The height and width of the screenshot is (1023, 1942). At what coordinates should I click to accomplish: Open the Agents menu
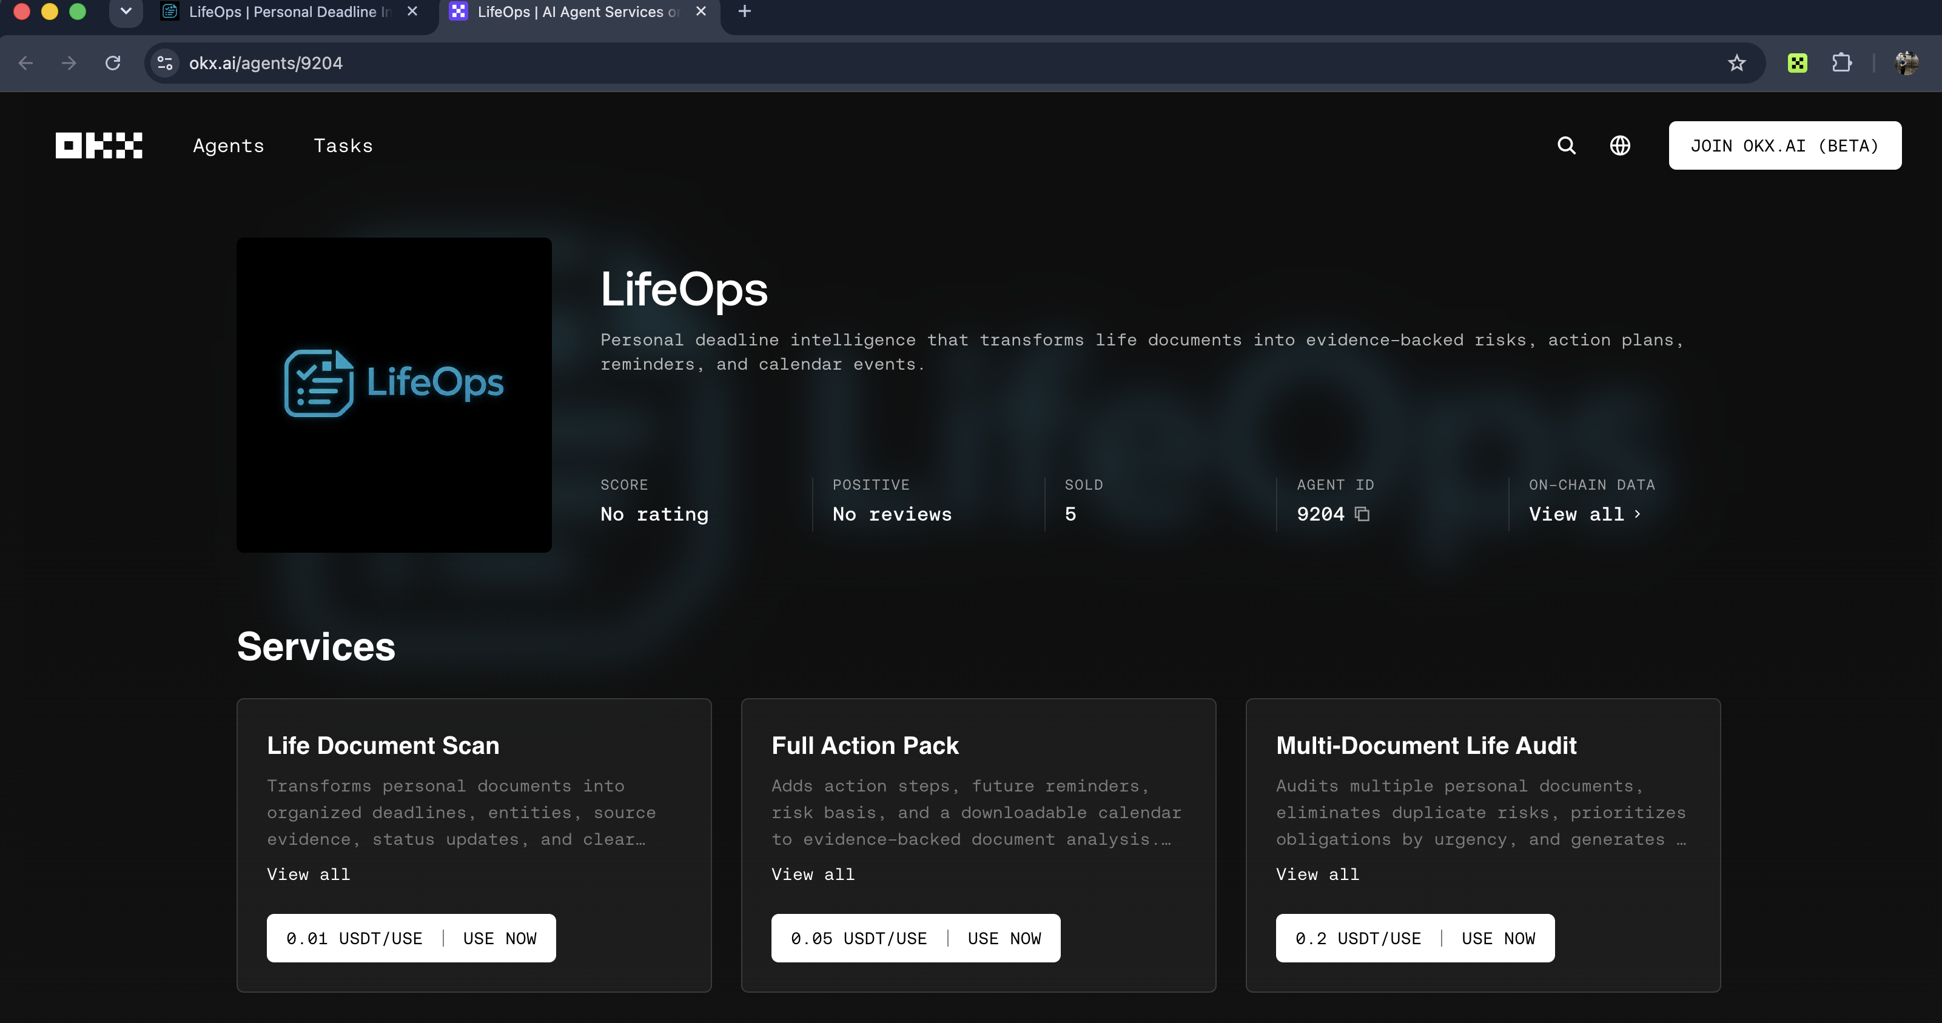click(229, 145)
